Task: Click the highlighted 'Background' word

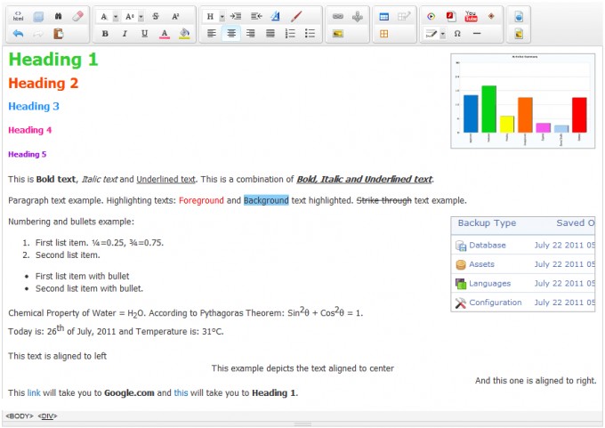Action: [266, 200]
